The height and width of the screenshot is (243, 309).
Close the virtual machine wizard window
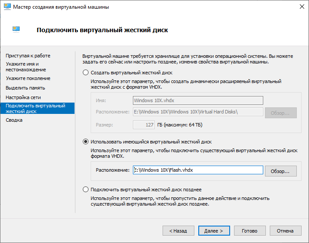click(x=302, y=7)
